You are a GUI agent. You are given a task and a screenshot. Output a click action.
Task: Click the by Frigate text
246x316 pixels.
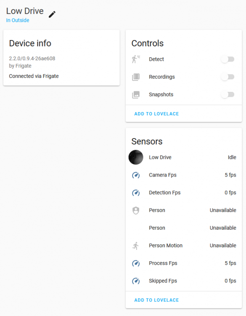[20, 66]
